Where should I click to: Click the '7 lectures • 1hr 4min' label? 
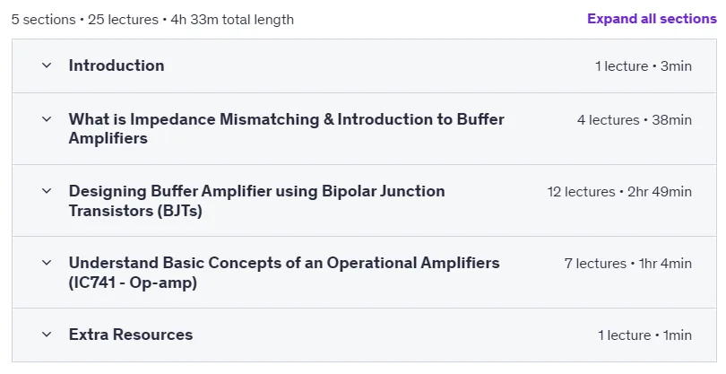pos(628,264)
